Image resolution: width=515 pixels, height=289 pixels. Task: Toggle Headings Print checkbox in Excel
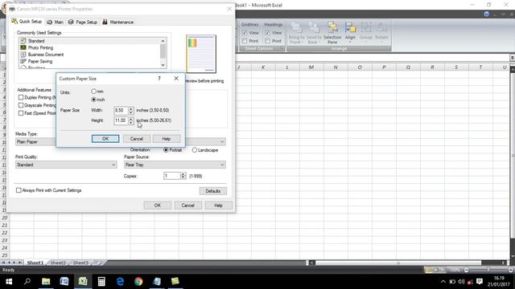click(268, 41)
